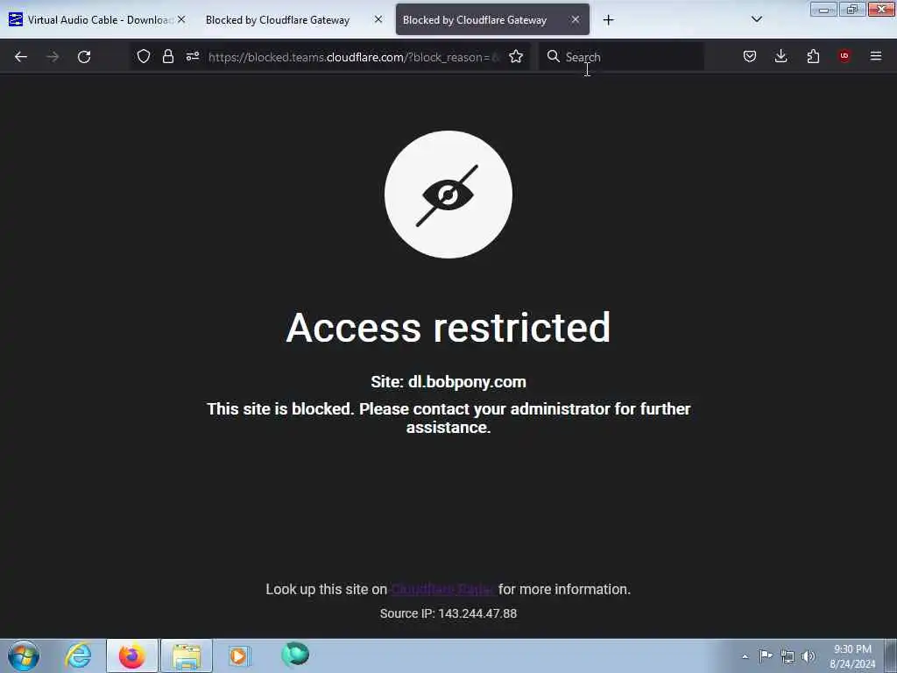
Task: Click the crossed-out eye restricted icon
Action: click(x=448, y=195)
